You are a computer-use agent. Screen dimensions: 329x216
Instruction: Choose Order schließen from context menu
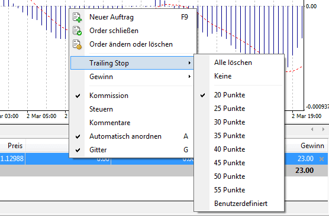click(x=132, y=31)
